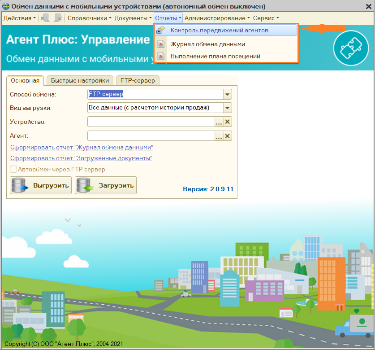
Task: Click the Версия: 2.0.9.11 label
Action: pos(208,189)
